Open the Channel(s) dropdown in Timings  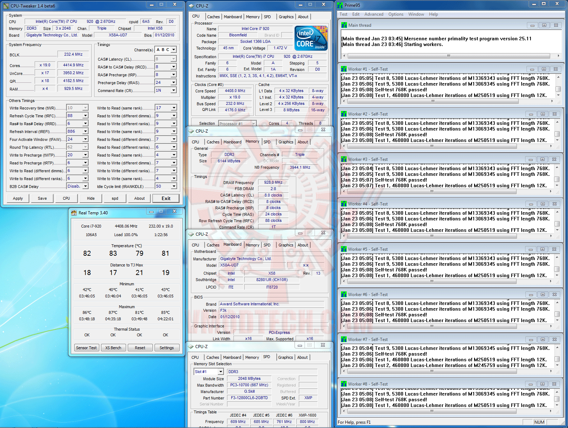pyautogui.click(x=174, y=50)
